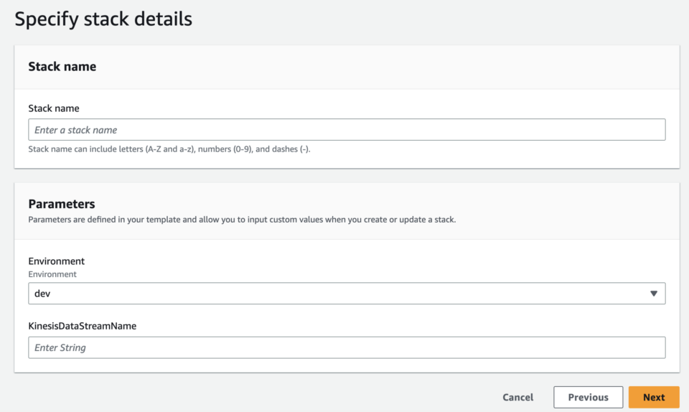Click the Enter String placeholder text
Image resolution: width=689 pixels, height=412 pixels.
(x=60, y=348)
